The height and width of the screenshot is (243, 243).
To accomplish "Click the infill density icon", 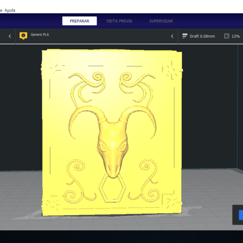I will pyautogui.click(x=227, y=36).
